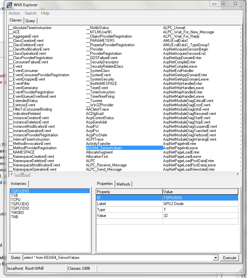Switch to the Classes tab
The width and height of the screenshot is (247, 278).
tap(16, 20)
